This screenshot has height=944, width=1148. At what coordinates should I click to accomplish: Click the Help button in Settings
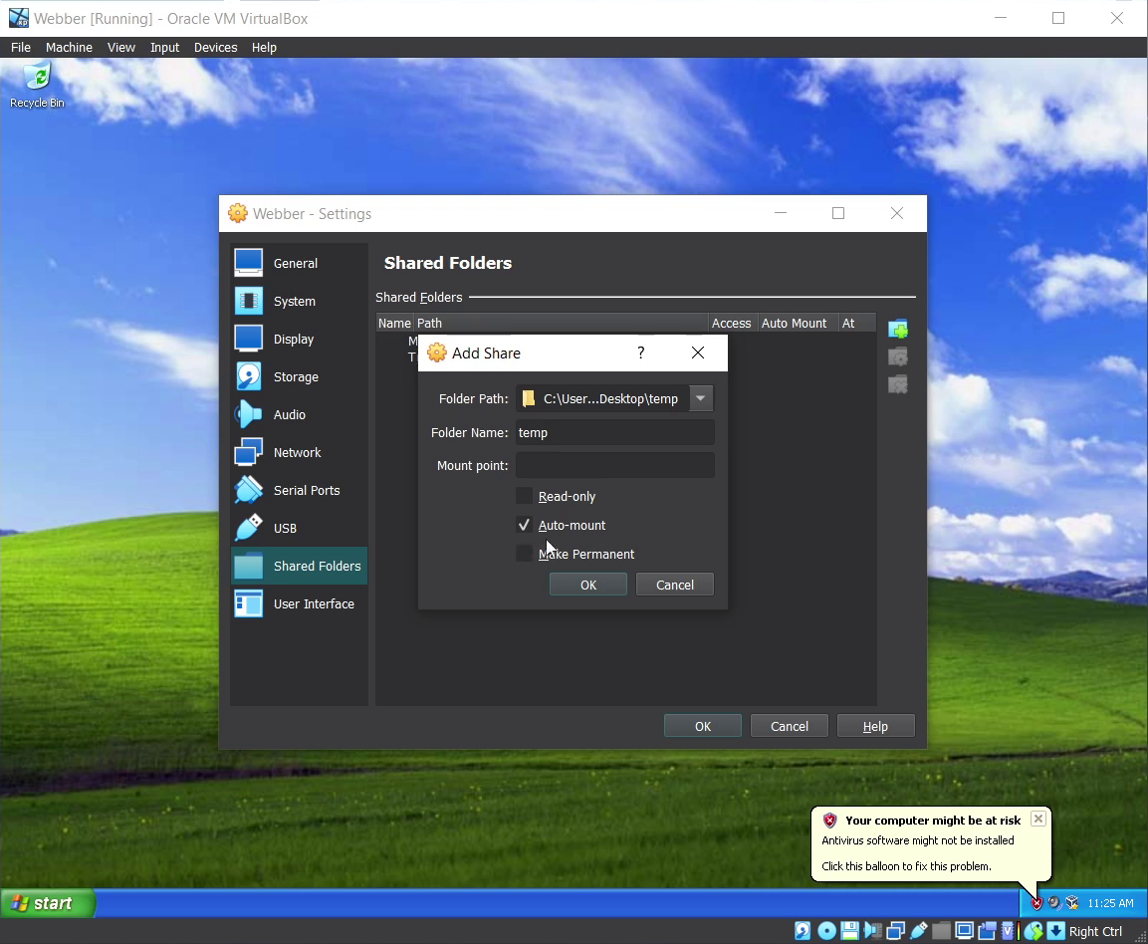point(875,726)
